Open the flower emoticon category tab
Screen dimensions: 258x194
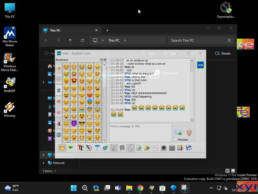pyautogui.click(x=58, y=112)
